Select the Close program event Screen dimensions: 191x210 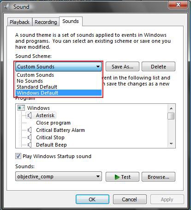(53, 123)
